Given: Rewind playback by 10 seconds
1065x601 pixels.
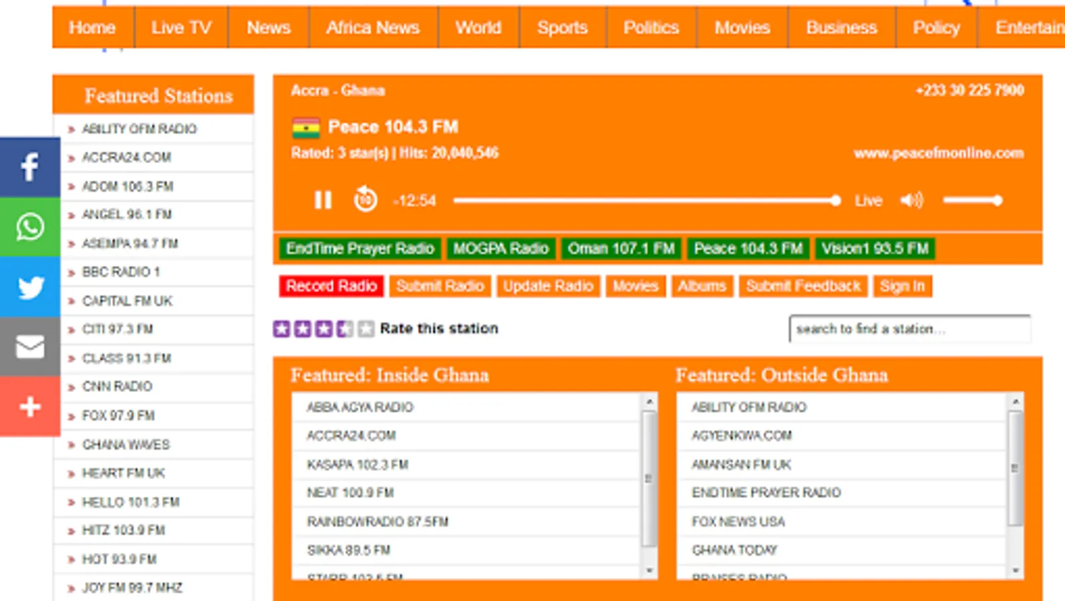Looking at the screenshot, I should (x=365, y=199).
